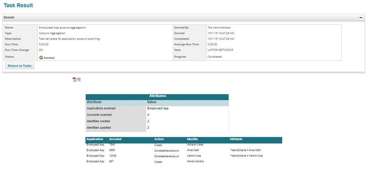Click the 'Identity' column header

tap(192, 139)
